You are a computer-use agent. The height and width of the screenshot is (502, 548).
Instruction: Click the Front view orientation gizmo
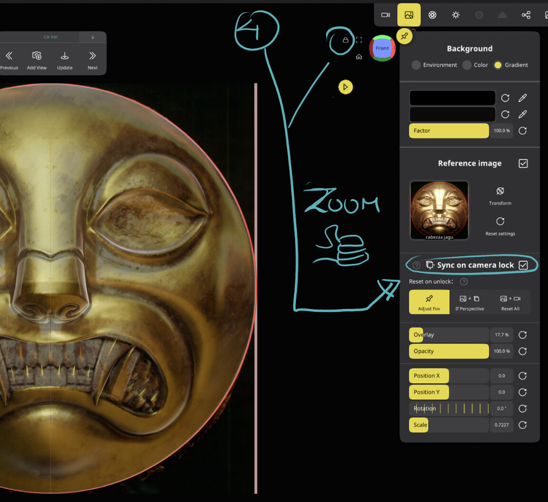pos(382,48)
